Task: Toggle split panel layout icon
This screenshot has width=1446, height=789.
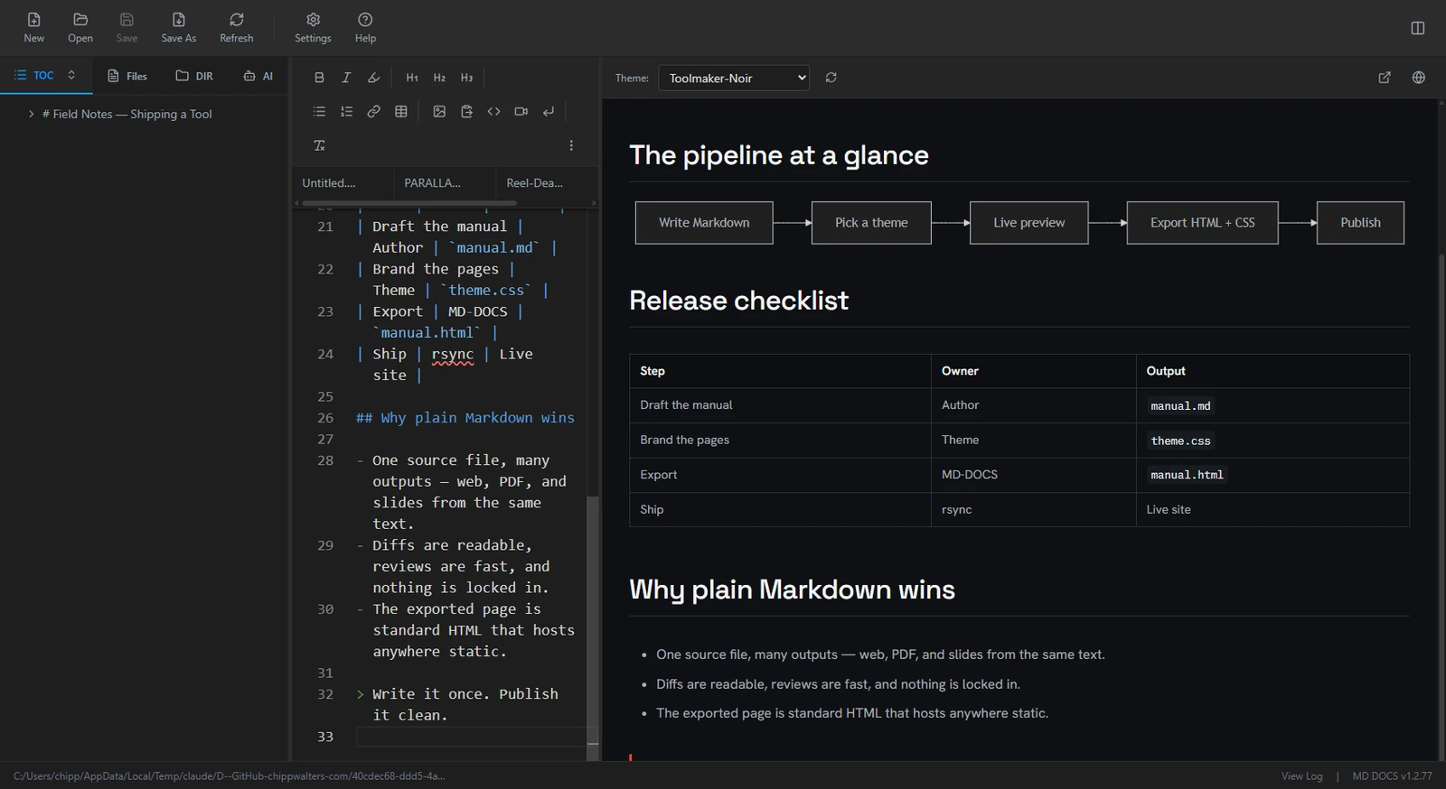Action: (x=1418, y=28)
